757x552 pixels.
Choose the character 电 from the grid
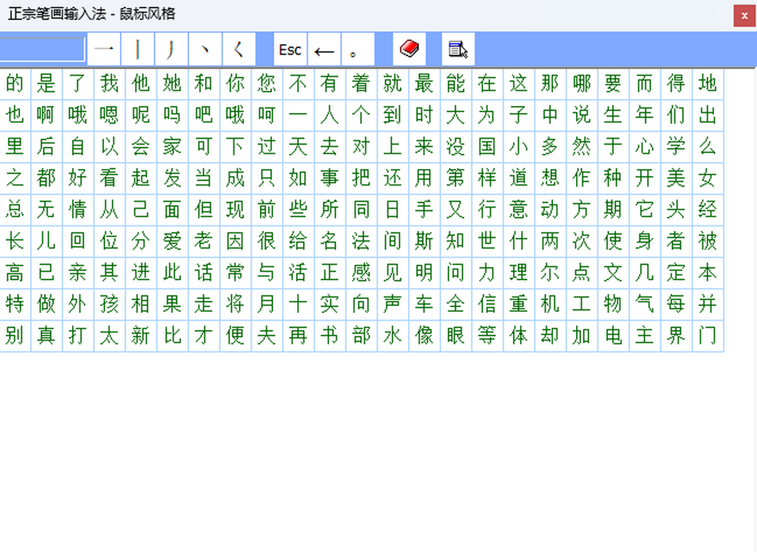coord(613,336)
